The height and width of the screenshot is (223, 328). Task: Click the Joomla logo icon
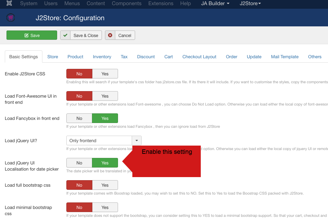click(9, 3)
